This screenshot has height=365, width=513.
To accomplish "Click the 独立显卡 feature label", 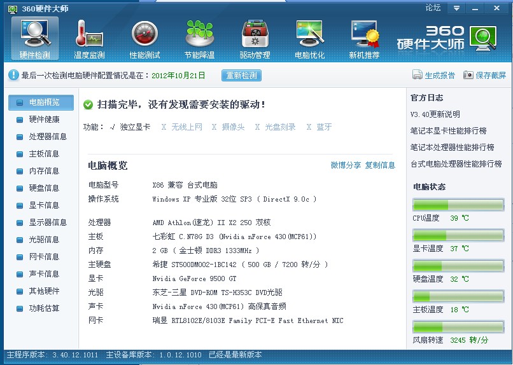I will pos(135,127).
